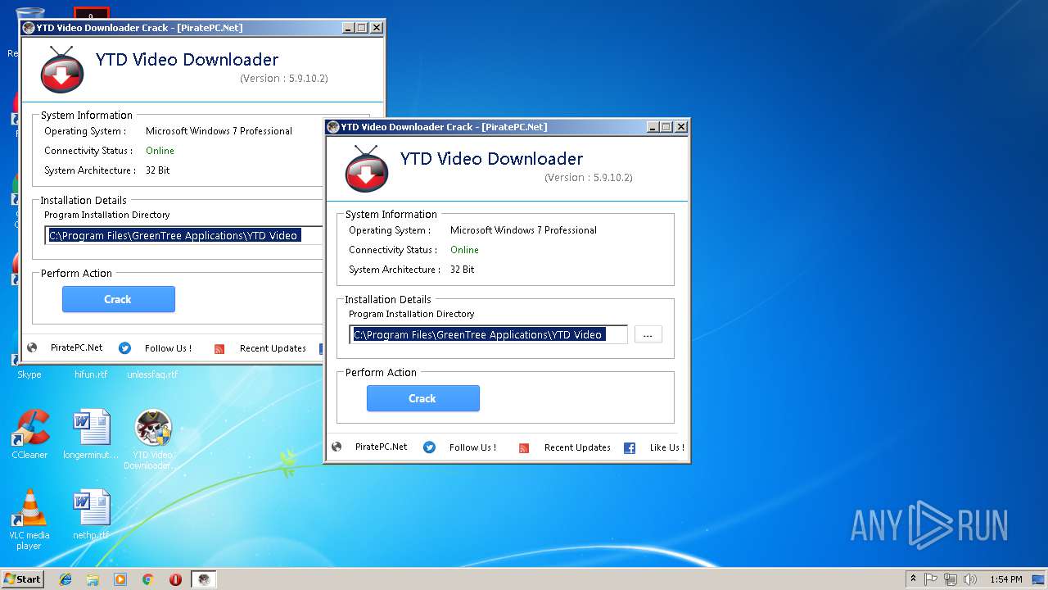
Task: Click the 32 Bit value in front window
Action: click(462, 270)
